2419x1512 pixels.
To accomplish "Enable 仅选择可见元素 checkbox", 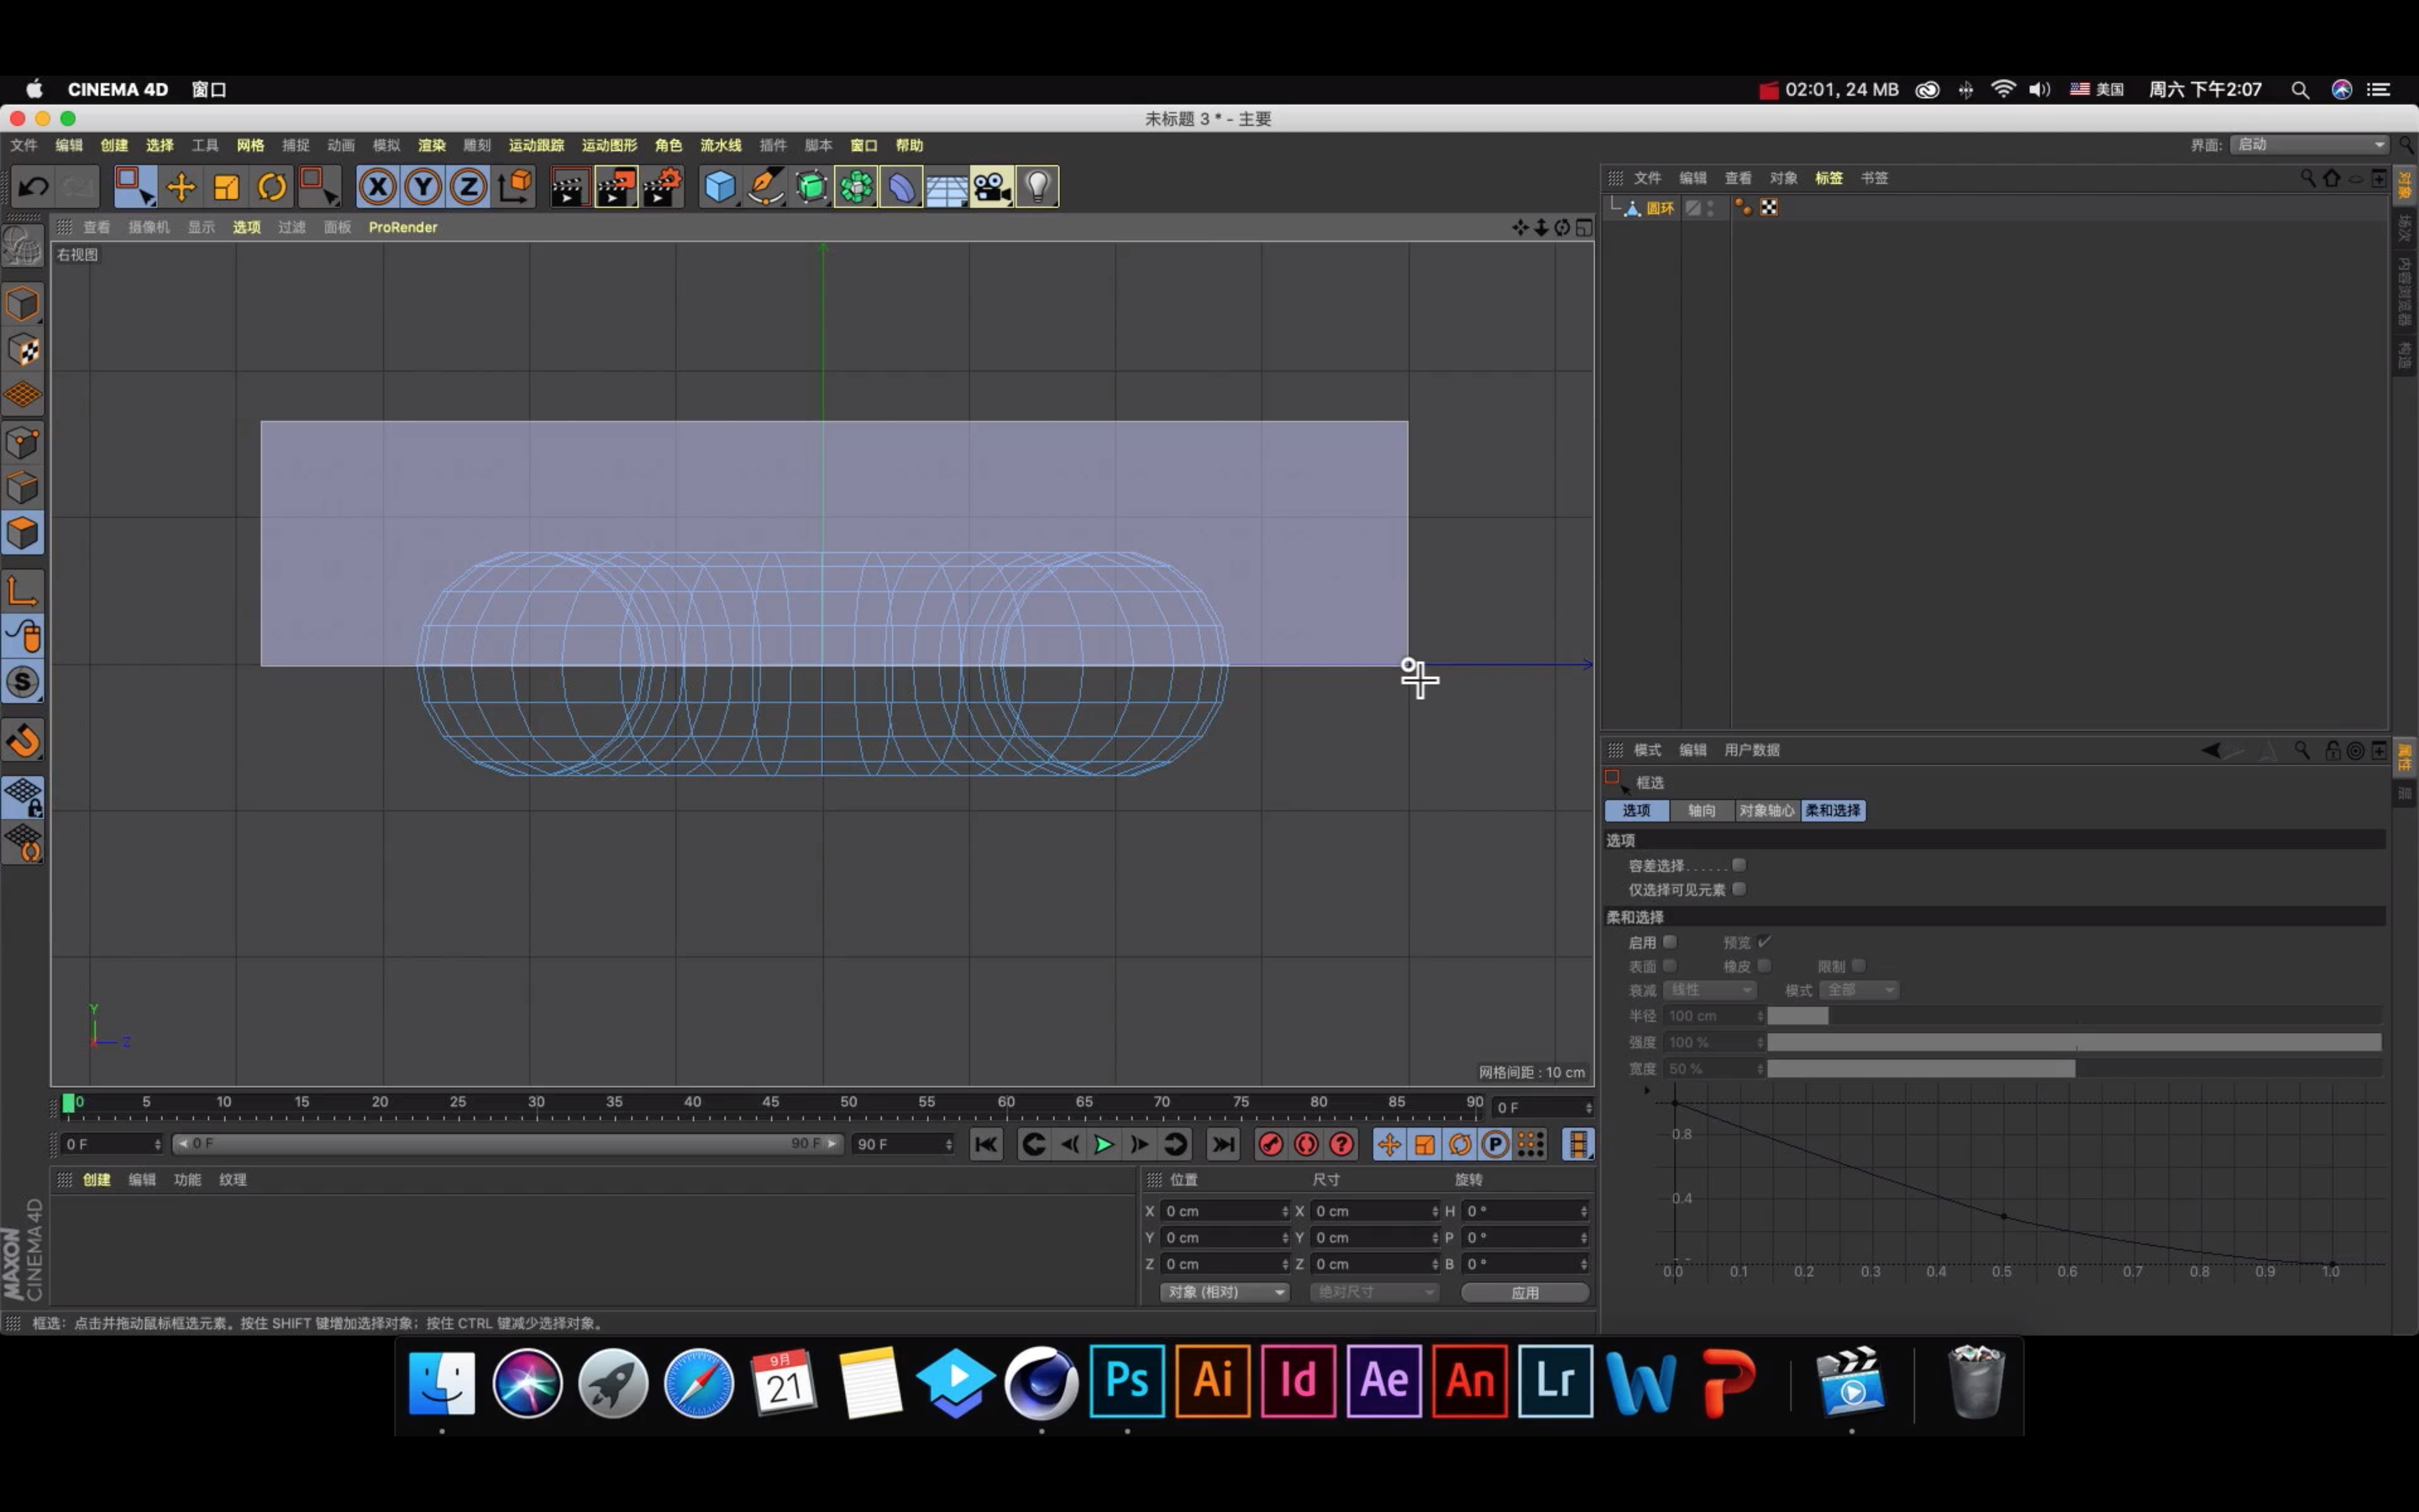I will tap(1739, 889).
